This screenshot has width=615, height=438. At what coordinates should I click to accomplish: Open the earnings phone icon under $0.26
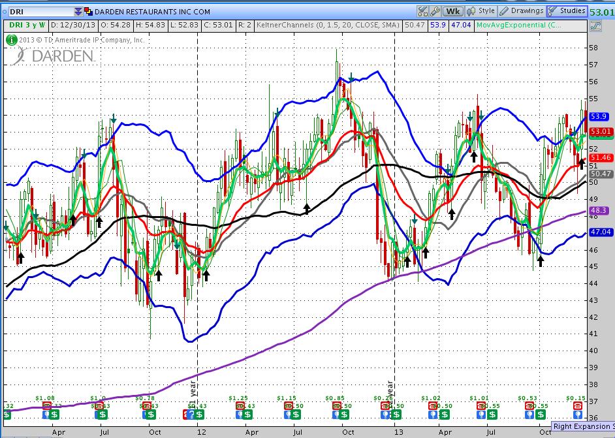[x=386, y=405]
